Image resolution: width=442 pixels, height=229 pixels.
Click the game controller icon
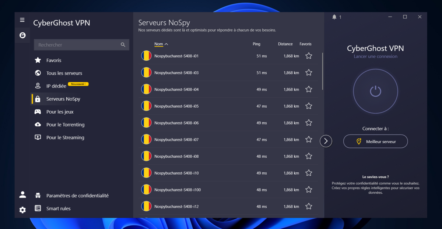38,112
